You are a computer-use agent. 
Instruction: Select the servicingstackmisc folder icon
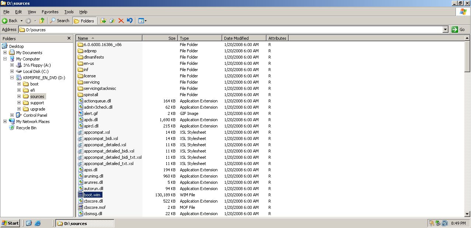[81, 88]
